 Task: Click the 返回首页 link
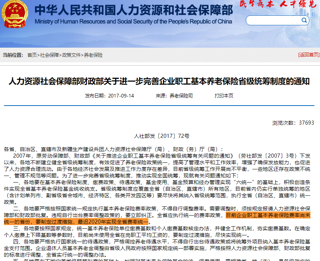[309, 55]
